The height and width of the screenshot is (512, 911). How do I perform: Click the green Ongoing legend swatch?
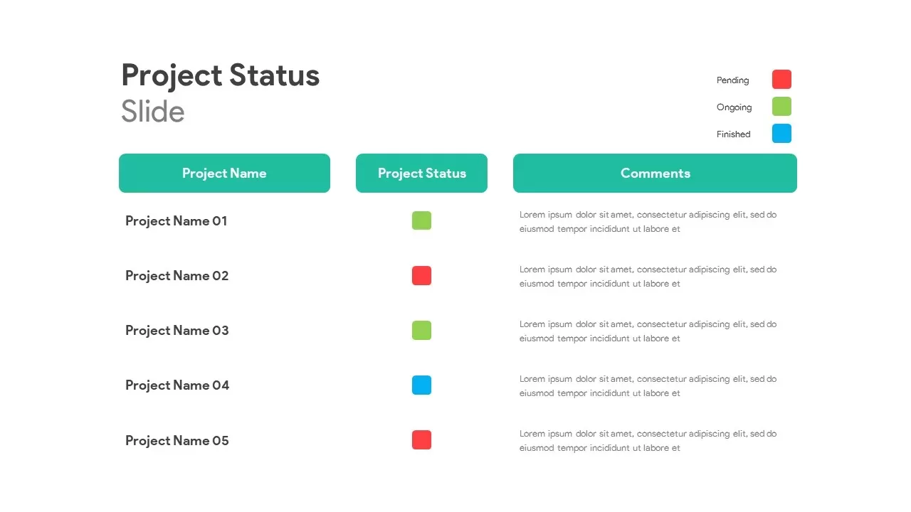tap(781, 107)
